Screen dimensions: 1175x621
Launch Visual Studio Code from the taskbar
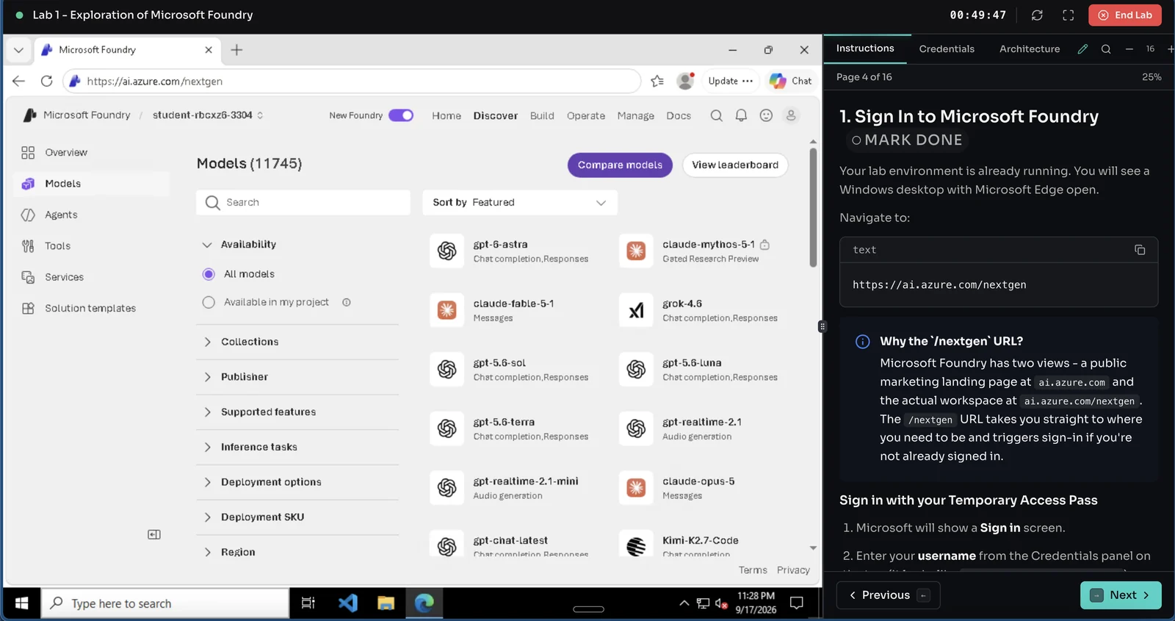click(347, 603)
